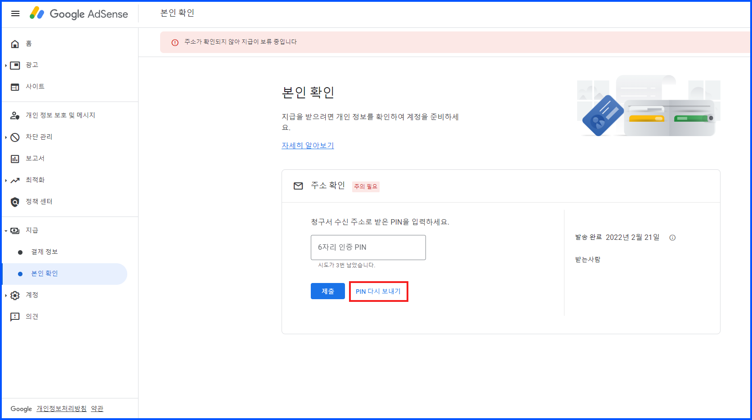Image resolution: width=752 pixels, height=420 pixels.
Task: Click the 본인 확인 page header title
Action: tap(177, 13)
